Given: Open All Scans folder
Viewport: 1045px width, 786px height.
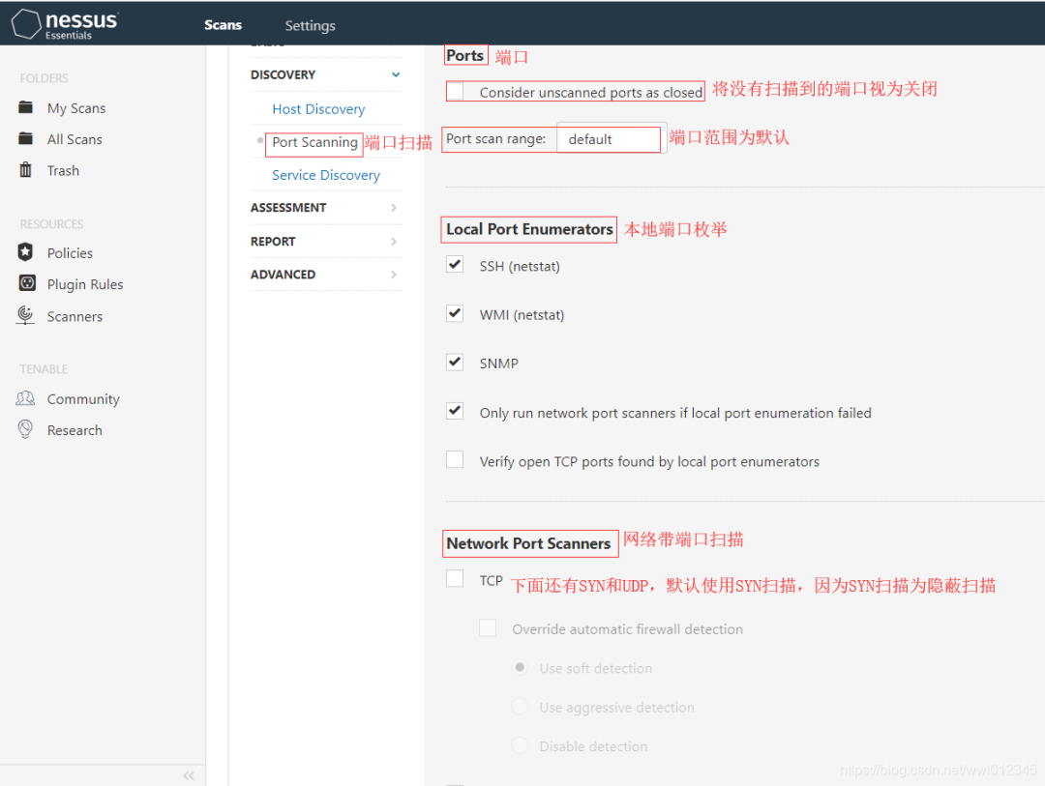Looking at the screenshot, I should click(75, 139).
